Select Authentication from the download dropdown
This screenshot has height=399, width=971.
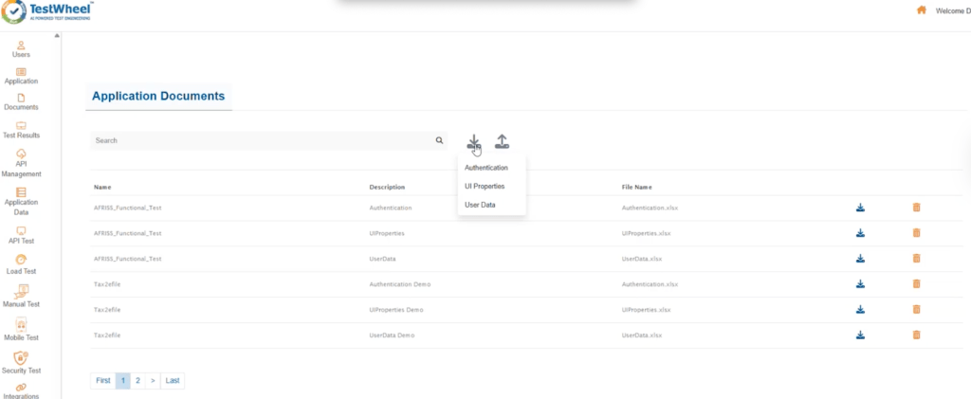(485, 168)
